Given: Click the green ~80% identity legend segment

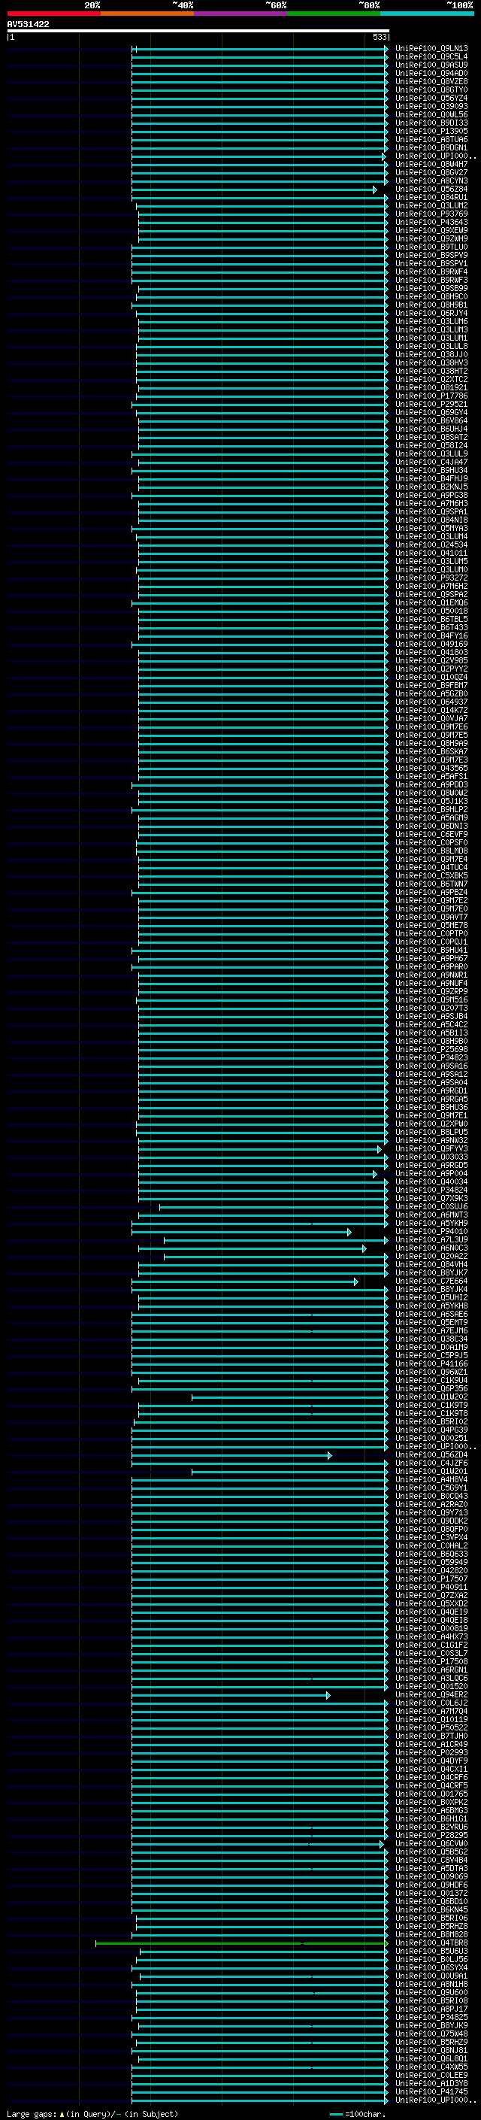Looking at the screenshot, I should point(334,14).
